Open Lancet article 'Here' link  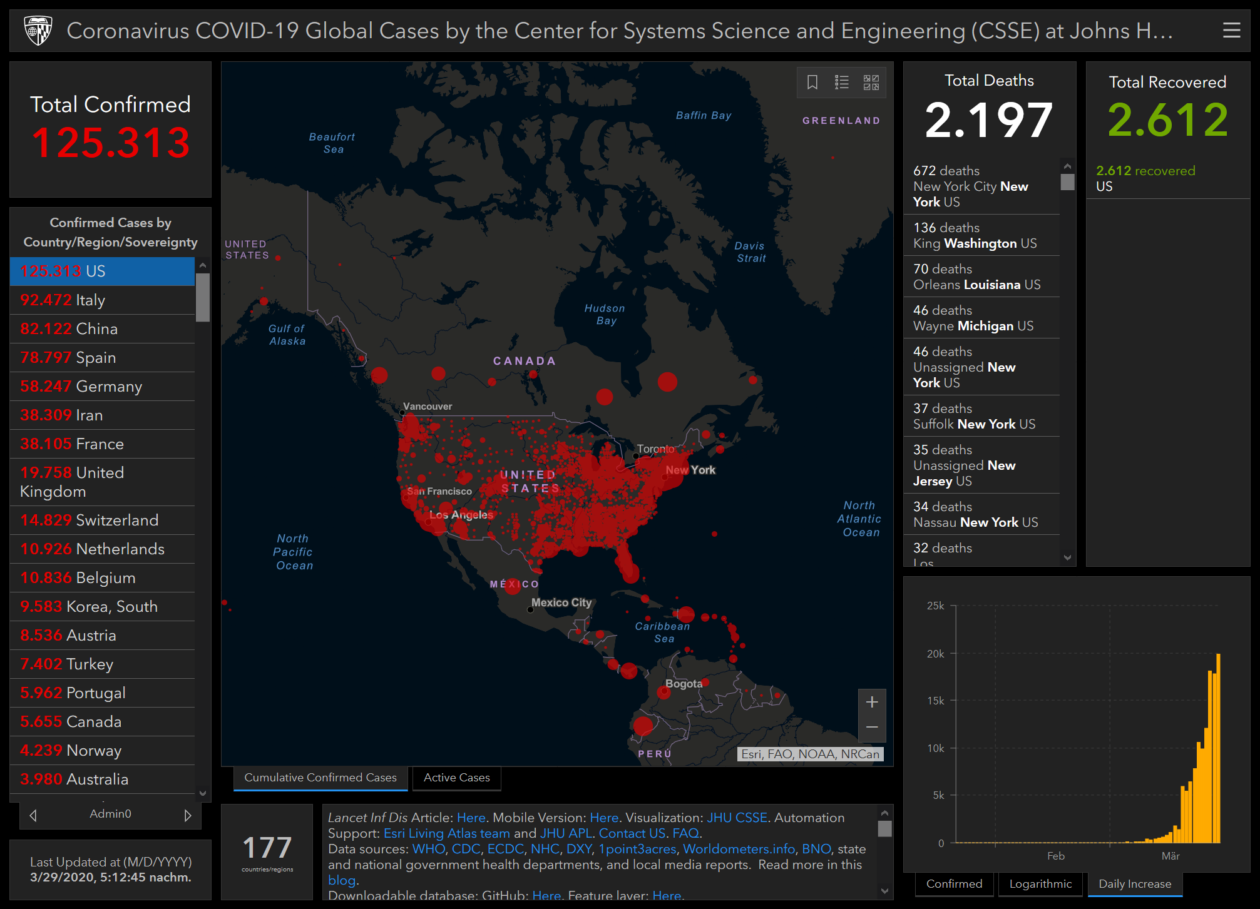point(471,818)
